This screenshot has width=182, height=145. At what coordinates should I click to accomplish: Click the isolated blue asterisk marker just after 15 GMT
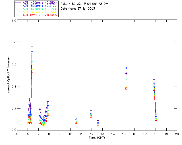click(126, 68)
